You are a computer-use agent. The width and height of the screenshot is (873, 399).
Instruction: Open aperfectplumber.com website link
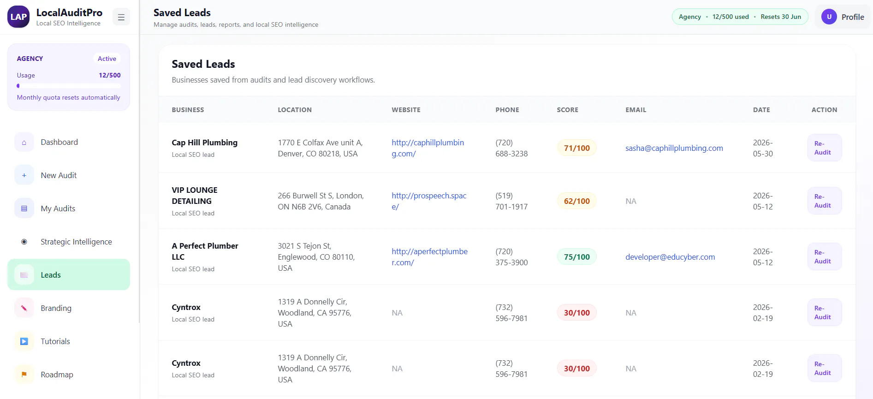429,257
